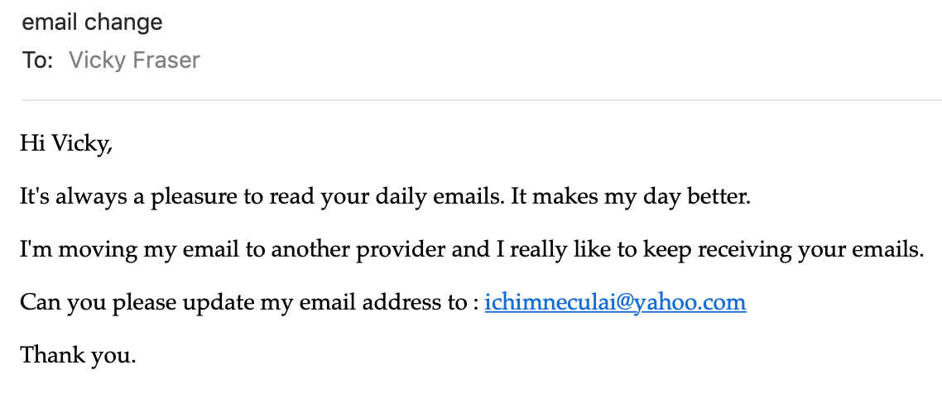Image resolution: width=942 pixels, height=394 pixels.
Task: Click "It's always" at second line start
Action: tap(74, 197)
